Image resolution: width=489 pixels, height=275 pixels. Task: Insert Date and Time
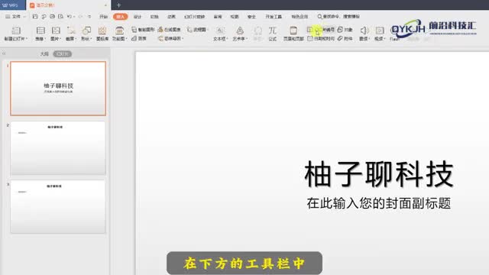pyautogui.click(x=321, y=38)
